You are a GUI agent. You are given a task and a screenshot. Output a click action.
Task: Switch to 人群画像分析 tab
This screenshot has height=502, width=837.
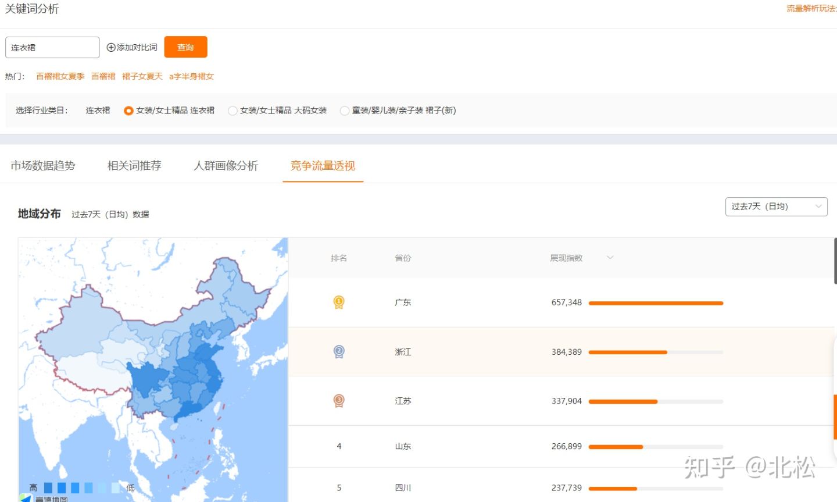click(x=226, y=166)
